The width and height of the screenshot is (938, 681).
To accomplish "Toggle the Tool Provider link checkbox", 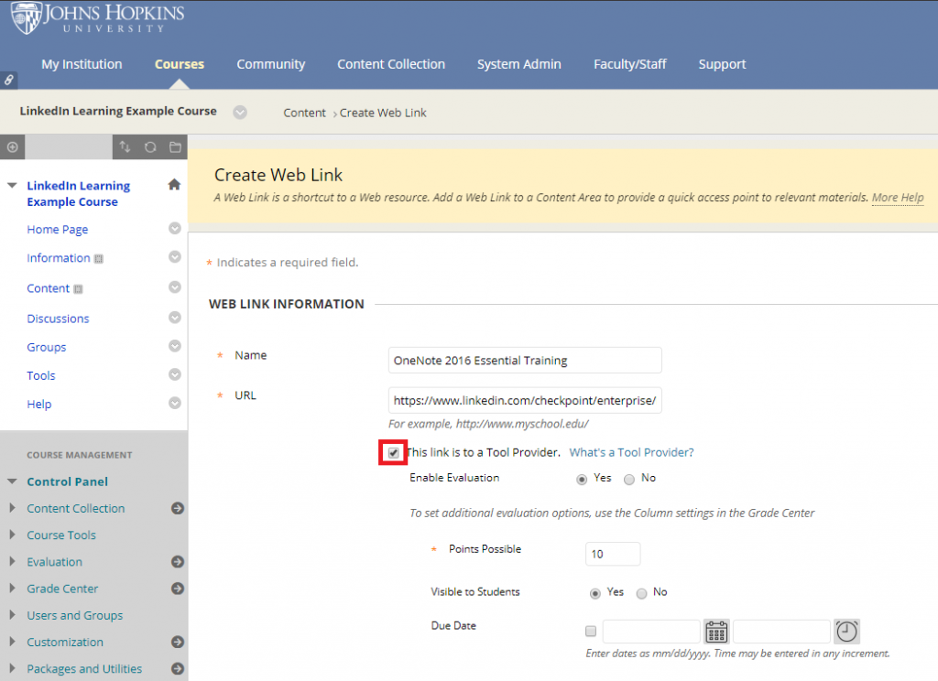I will coord(393,452).
